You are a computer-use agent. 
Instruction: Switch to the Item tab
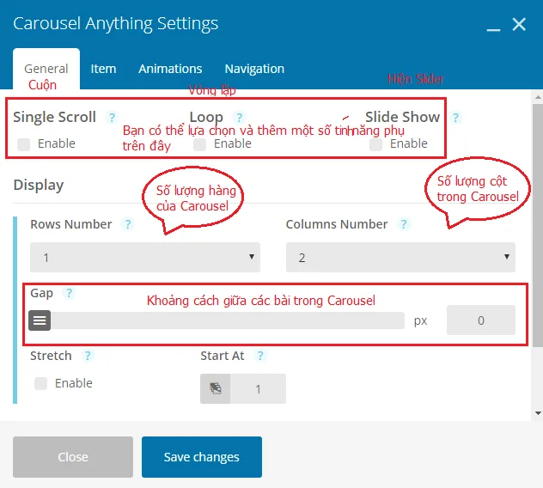point(103,69)
